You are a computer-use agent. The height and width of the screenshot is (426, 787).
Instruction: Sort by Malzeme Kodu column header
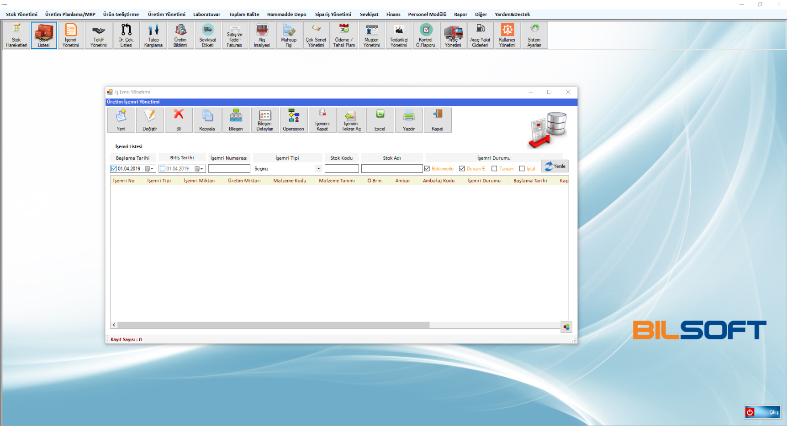(290, 181)
